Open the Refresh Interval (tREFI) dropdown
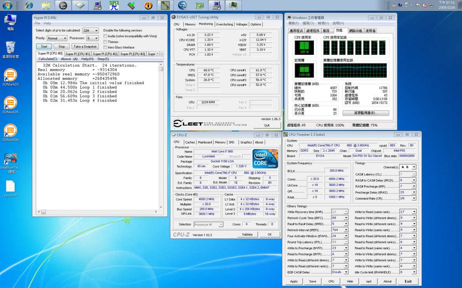462x288 pixels. tap(340, 230)
